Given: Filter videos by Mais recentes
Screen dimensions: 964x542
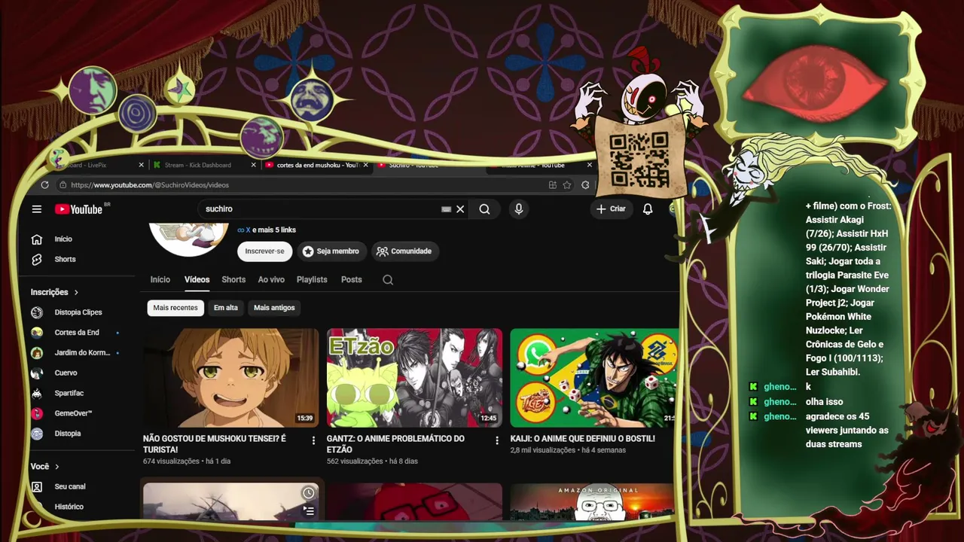Looking at the screenshot, I should point(175,308).
